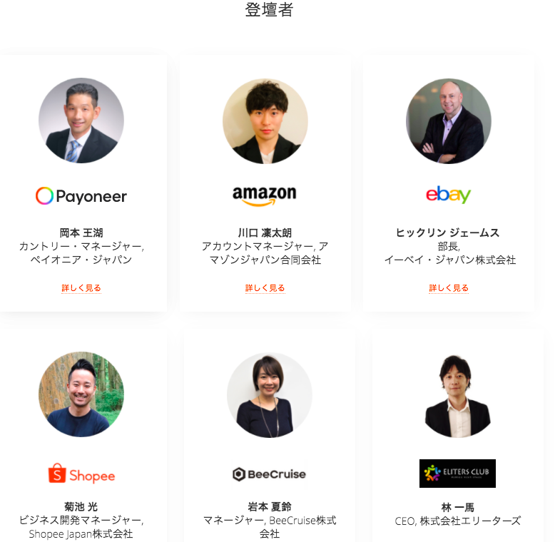This screenshot has width=560, height=542.
Task: Click the 登壇者 section heading
Action: [269, 10]
